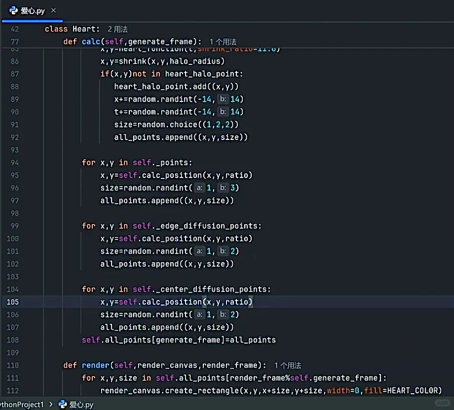Open the '1 个用法' hint beside def render
This screenshot has width=454, height=410.
pos(288,366)
